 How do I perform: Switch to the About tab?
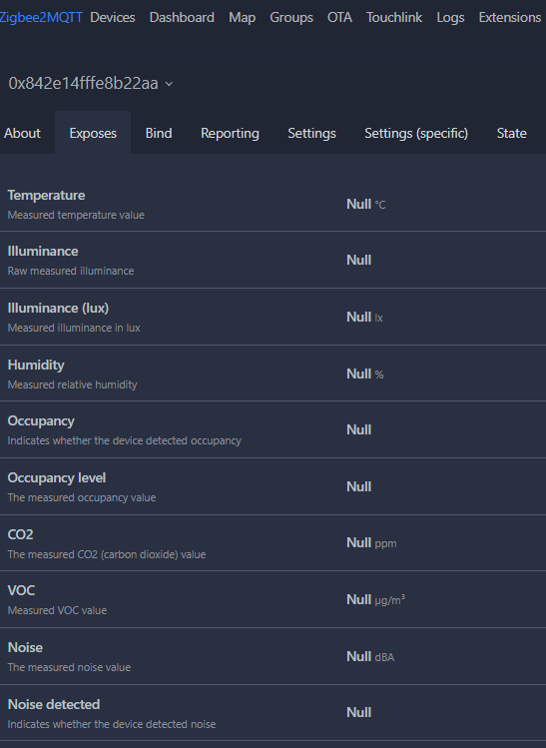[22, 133]
